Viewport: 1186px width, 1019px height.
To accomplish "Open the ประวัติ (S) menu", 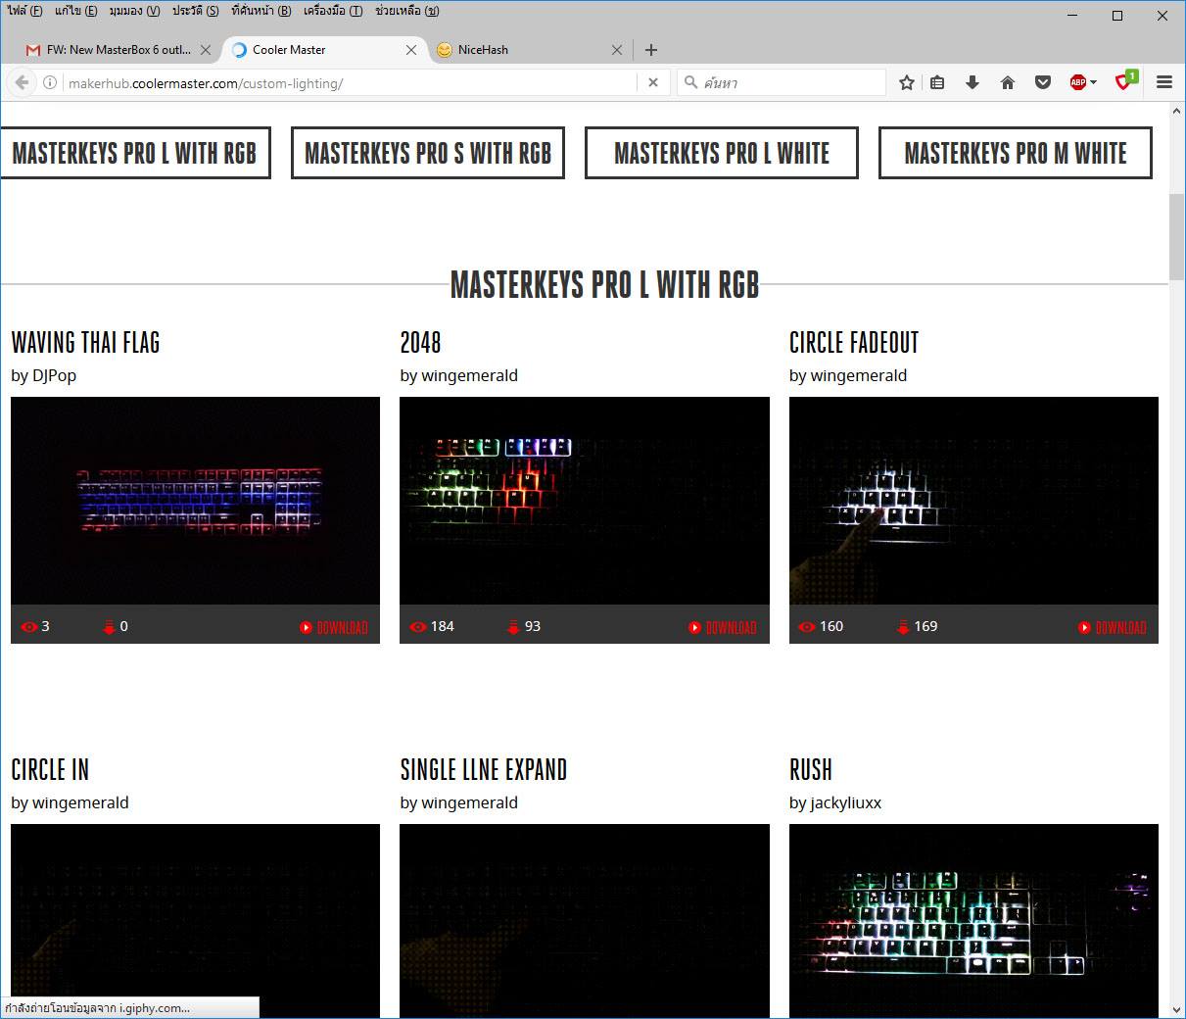I will tap(195, 11).
